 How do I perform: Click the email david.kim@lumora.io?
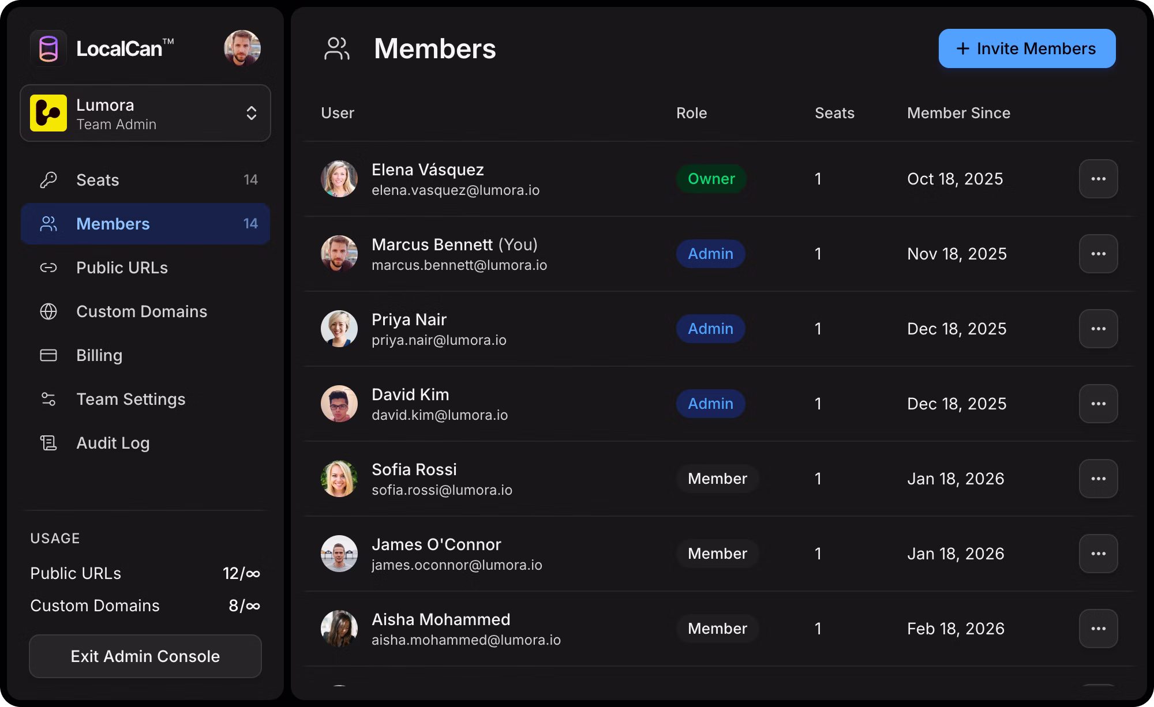click(440, 415)
